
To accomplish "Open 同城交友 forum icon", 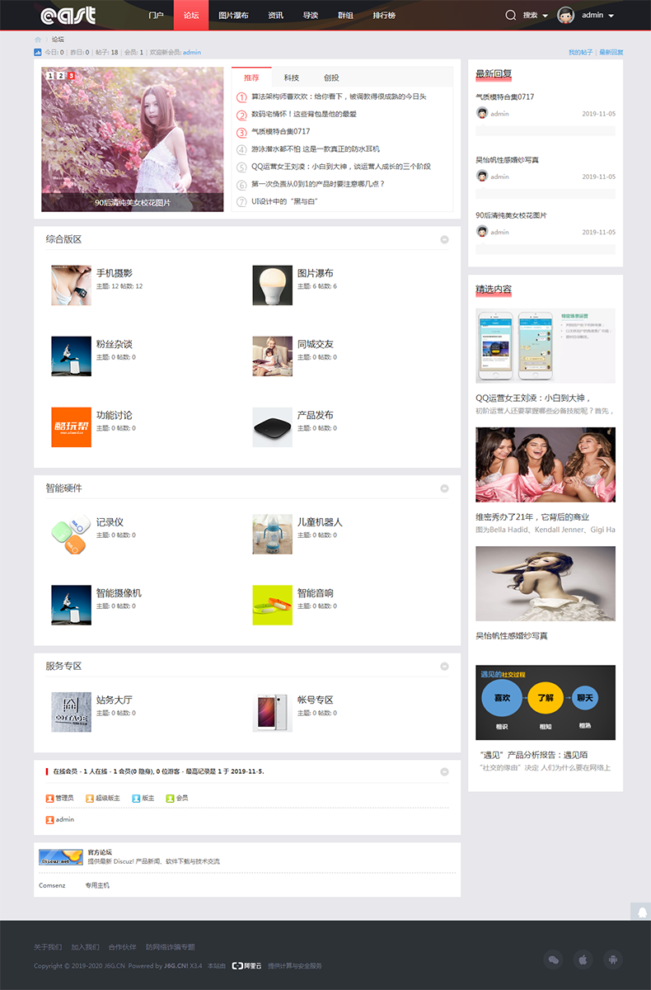I will [273, 356].
